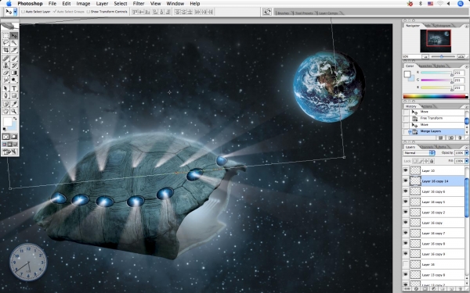Viewport: 470px width, 293px height.
Task: Select the History Brush tool
Action: (x=14, y=66)
